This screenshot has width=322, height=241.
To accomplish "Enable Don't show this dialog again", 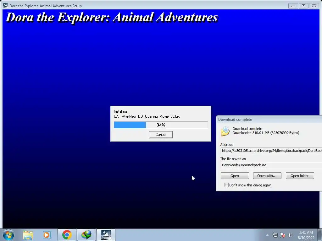I will click(x=226, y=185).
